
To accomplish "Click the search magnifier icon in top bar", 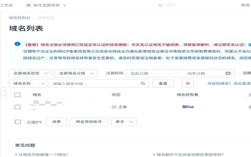I will tap(160, 5).
